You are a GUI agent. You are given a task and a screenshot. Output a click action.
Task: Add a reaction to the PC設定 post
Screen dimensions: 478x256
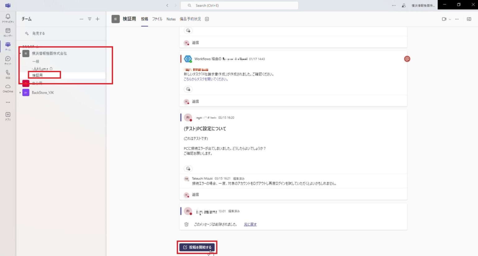(188, 168)
